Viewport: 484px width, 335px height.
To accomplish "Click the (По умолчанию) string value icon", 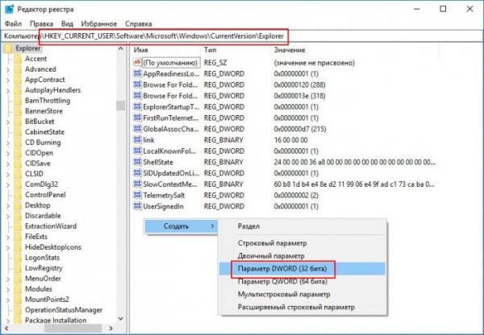I will click(137, 63).
